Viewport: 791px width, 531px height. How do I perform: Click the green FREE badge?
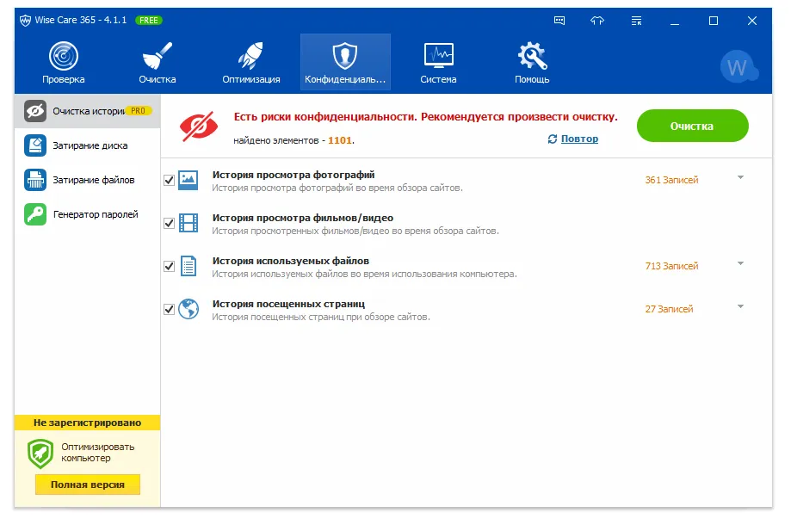pyautogui.click(x=149, y=21)
